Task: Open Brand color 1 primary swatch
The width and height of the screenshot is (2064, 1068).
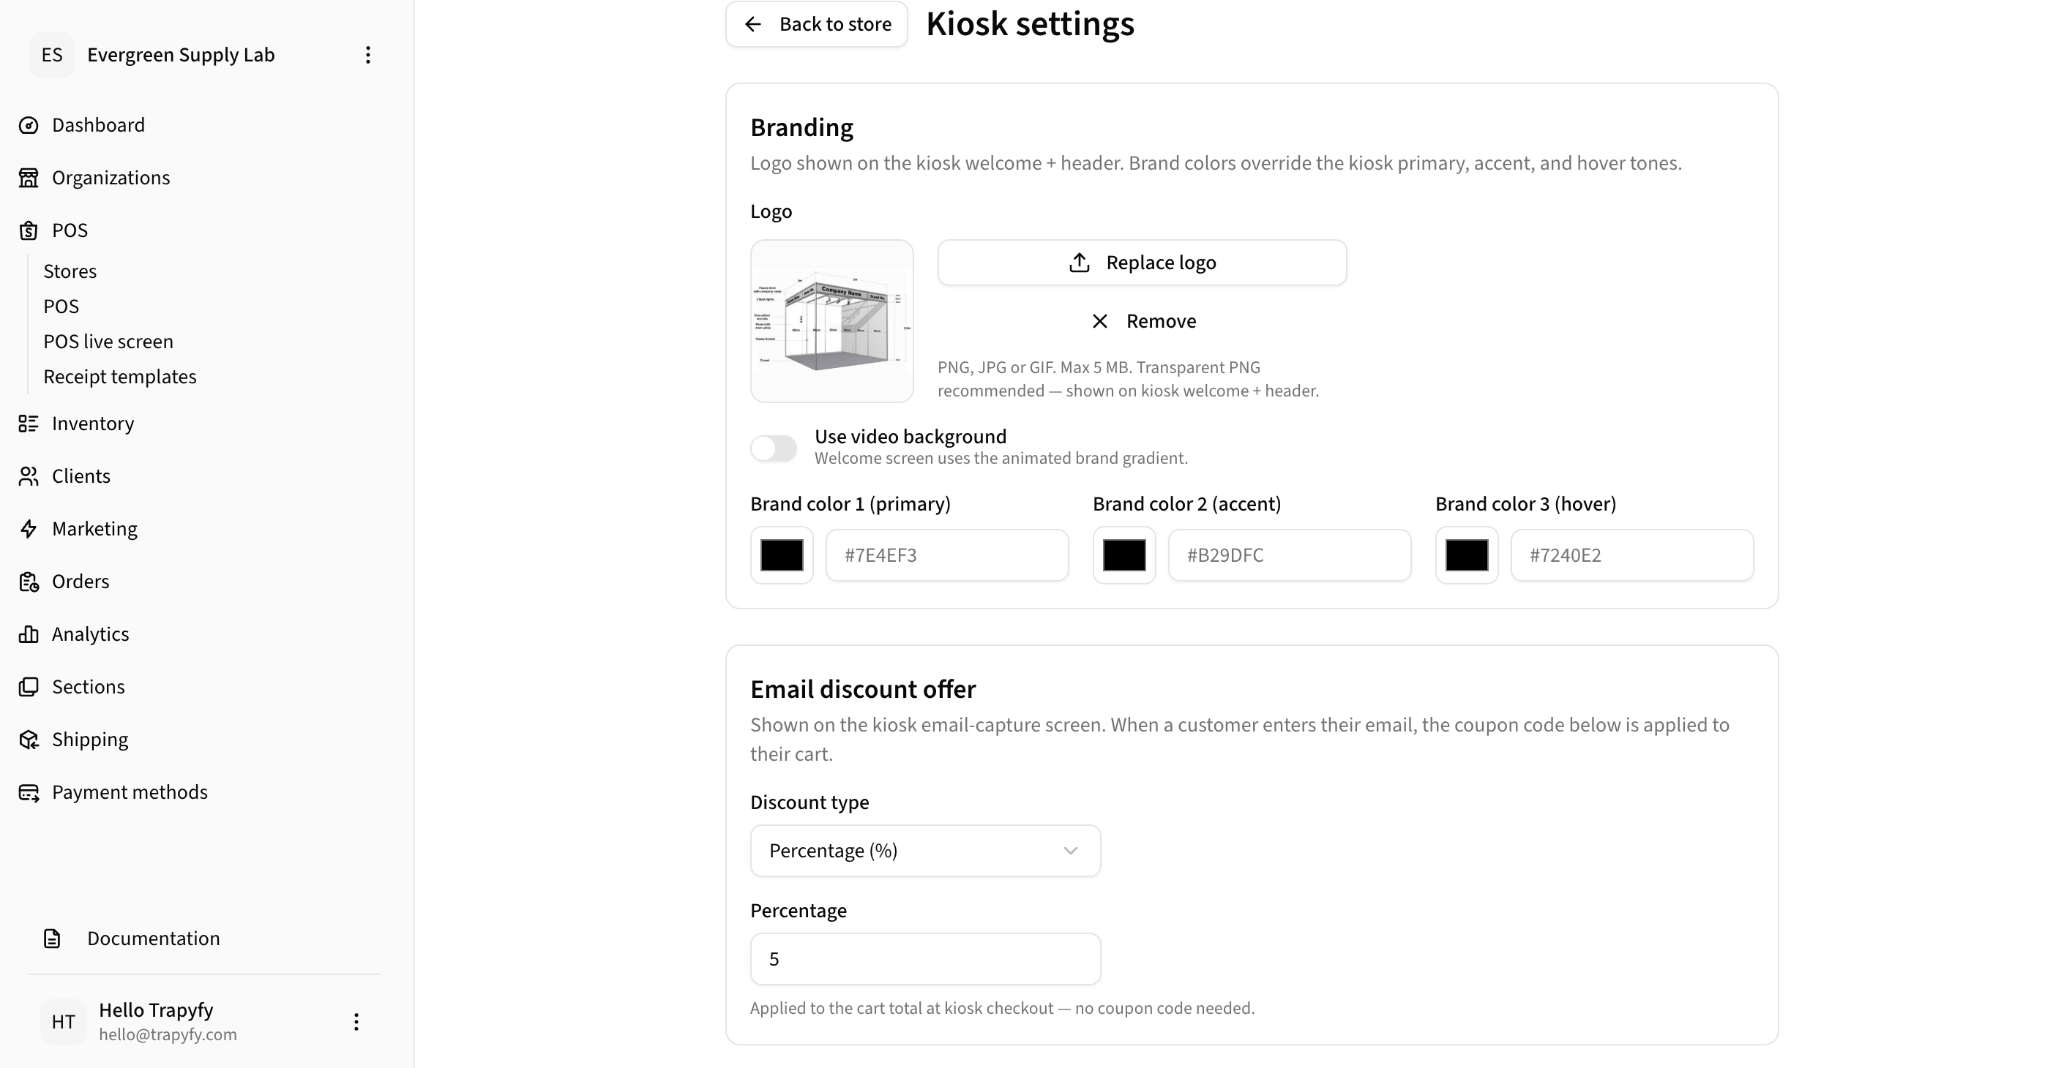Action: coord(782,554)
